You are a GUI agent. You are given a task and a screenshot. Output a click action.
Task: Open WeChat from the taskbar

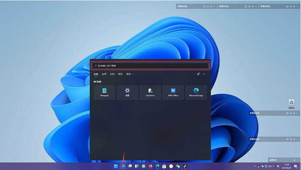tap(178, 166)
